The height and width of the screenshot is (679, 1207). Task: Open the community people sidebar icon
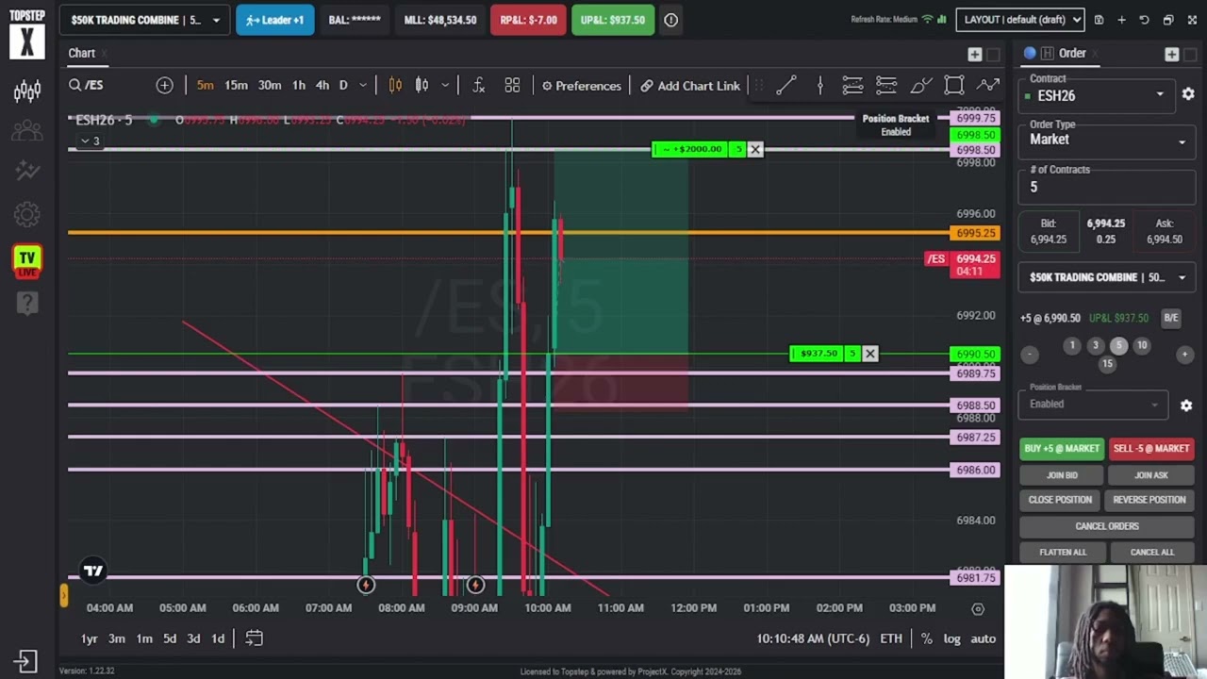pyautogui.click(x=27, y=130)
